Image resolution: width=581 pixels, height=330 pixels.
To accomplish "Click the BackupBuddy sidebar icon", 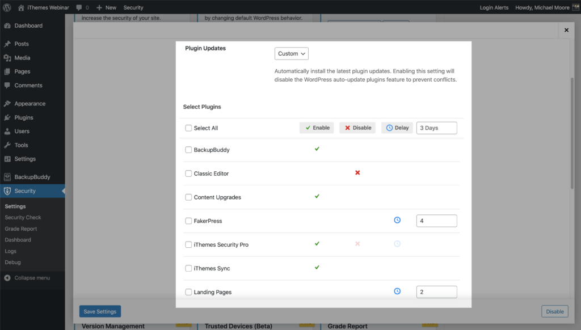I will click(7, 177).
